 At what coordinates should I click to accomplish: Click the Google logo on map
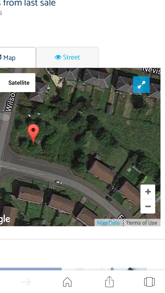[5, 219]
